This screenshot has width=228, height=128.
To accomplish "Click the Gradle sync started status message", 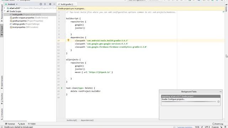I will [19, 127].
